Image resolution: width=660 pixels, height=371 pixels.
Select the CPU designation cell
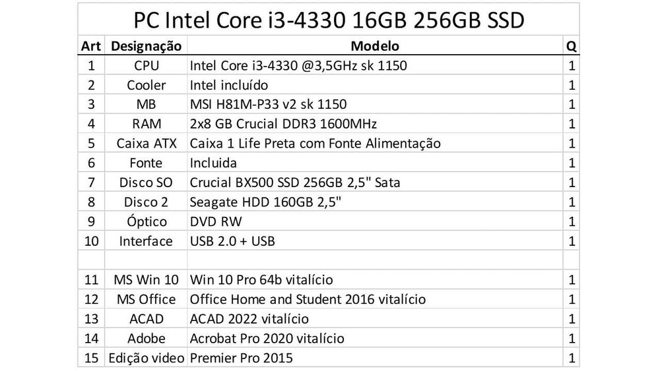tap(146, 66)
